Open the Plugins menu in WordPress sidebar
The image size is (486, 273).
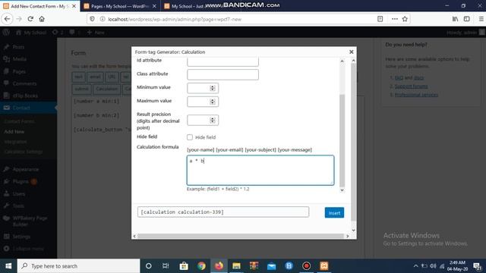coord(21,181)
